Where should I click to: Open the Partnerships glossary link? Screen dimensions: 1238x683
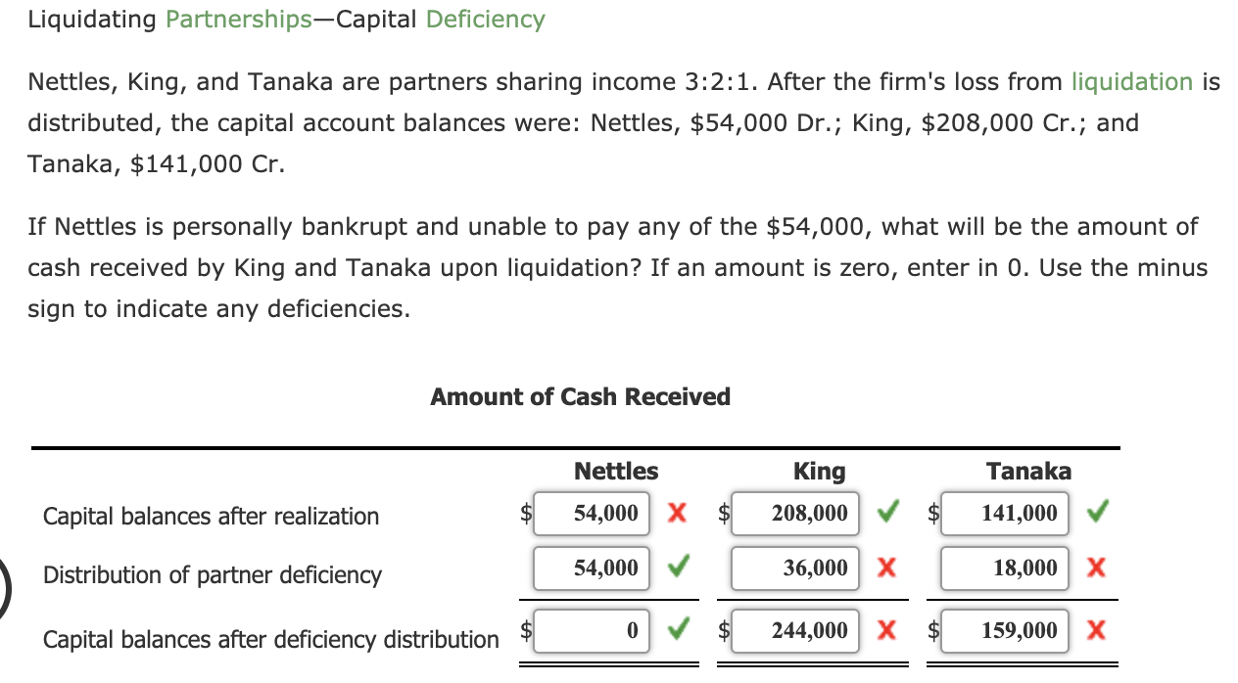tap(238, 19)
